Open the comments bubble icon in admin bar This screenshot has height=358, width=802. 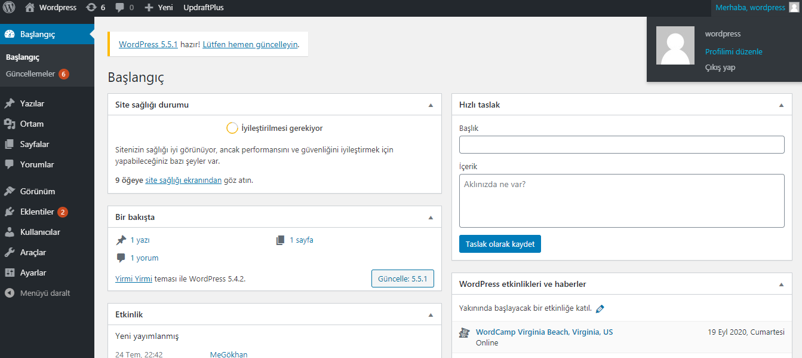[x=120, y=8]
